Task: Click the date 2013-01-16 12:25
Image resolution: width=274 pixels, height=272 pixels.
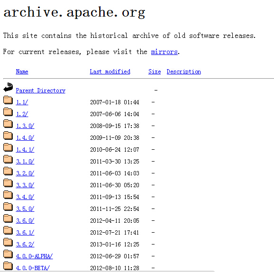Action: click(x=115, y=245)
